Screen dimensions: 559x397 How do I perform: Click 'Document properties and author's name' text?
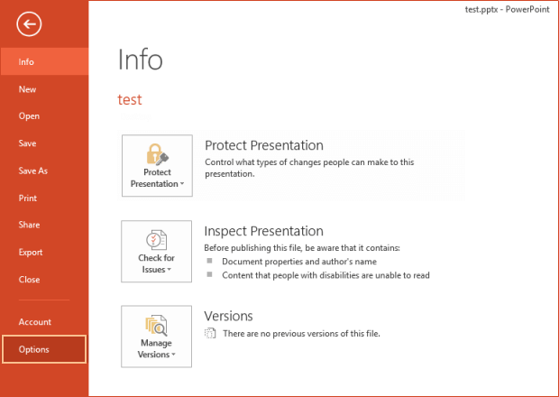tap(299, 262)
